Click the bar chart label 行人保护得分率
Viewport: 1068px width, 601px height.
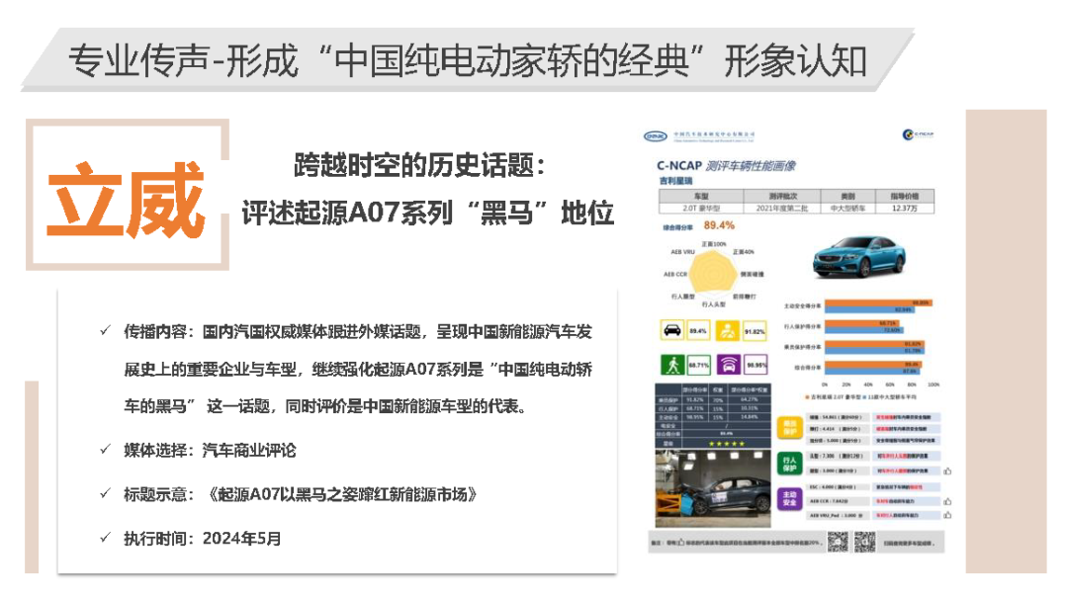pos(802,327)
